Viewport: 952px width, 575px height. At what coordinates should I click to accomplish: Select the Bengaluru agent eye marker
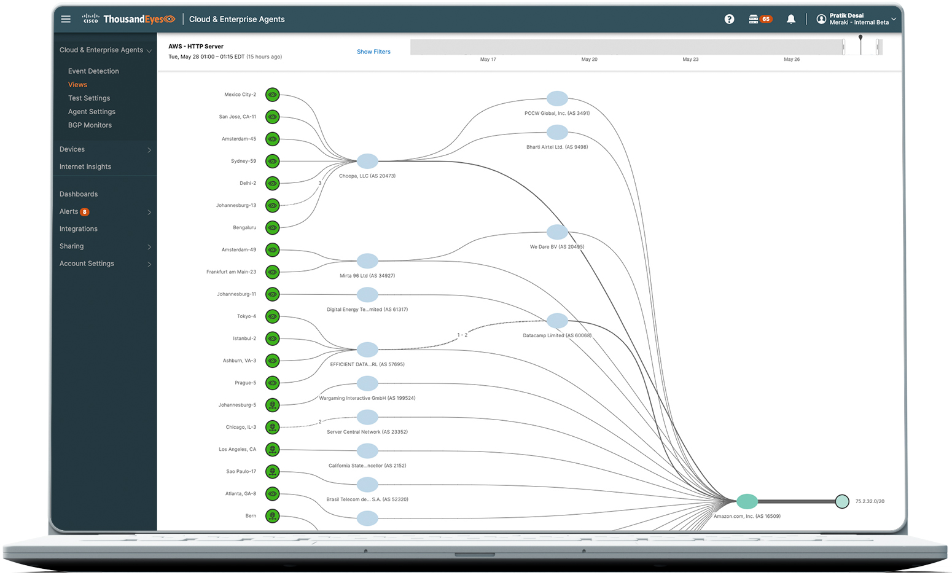tap(272, 227)
